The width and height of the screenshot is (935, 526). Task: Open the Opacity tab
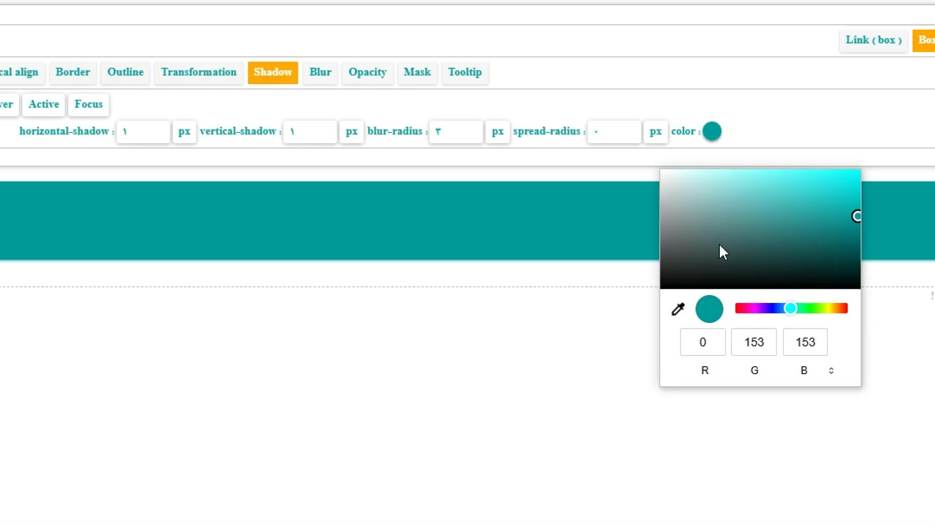coord(367,73)
